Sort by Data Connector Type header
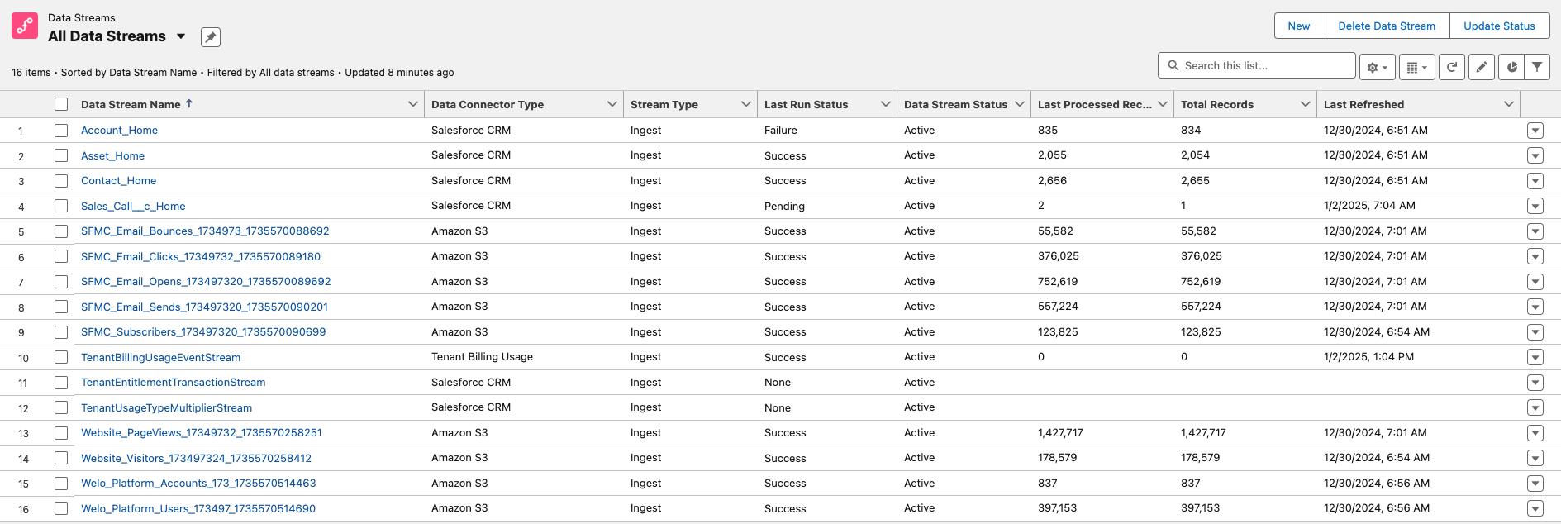 [488, 104]
